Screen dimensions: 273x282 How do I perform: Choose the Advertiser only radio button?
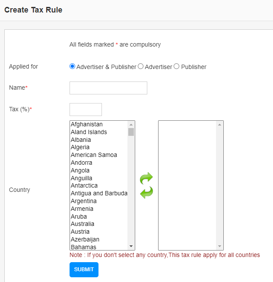point(140,66)
